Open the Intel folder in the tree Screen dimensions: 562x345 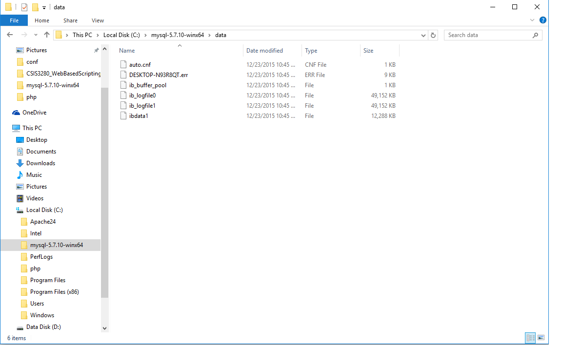click(x=36, y=233)
